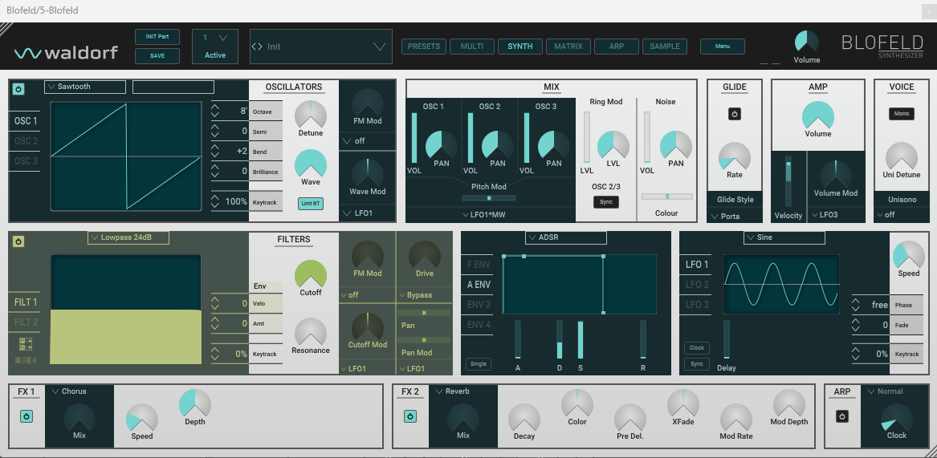
Task: Click the empty field beside Sawtooth
Action: [173, 87]
